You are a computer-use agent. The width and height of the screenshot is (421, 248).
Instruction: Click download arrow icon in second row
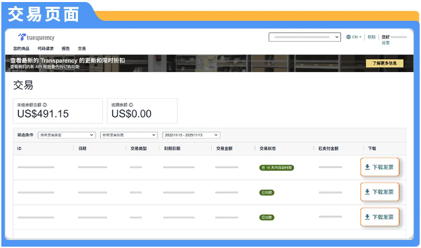pos(367,192)
